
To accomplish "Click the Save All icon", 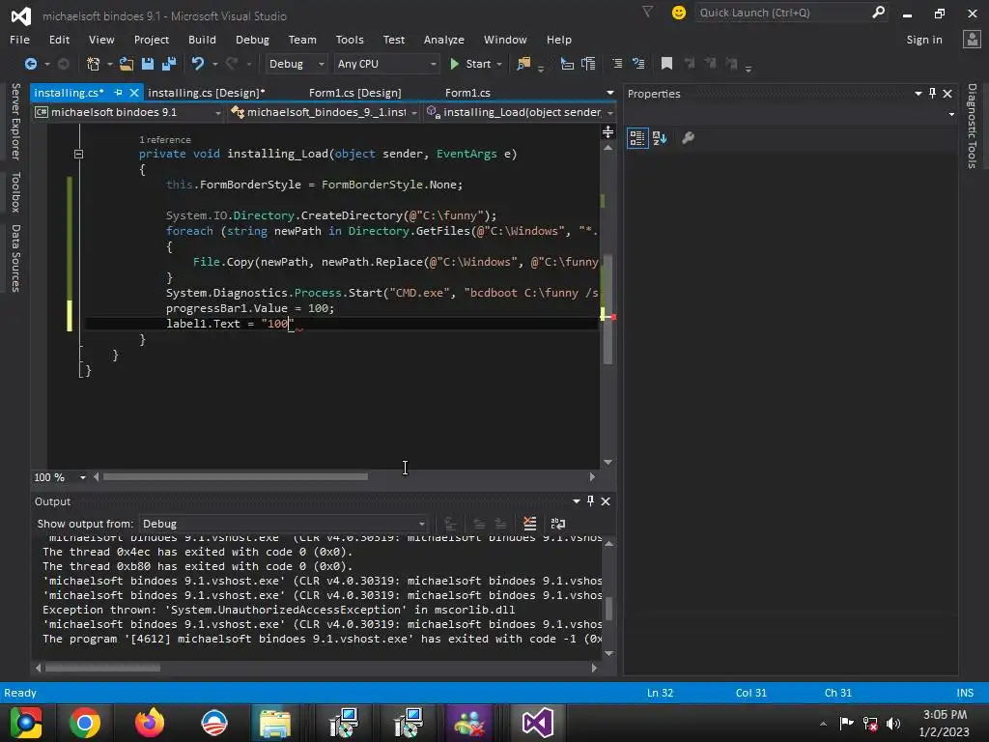I will 169,64.
